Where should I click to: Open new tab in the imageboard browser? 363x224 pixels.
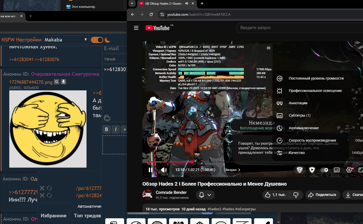(31, 16)
